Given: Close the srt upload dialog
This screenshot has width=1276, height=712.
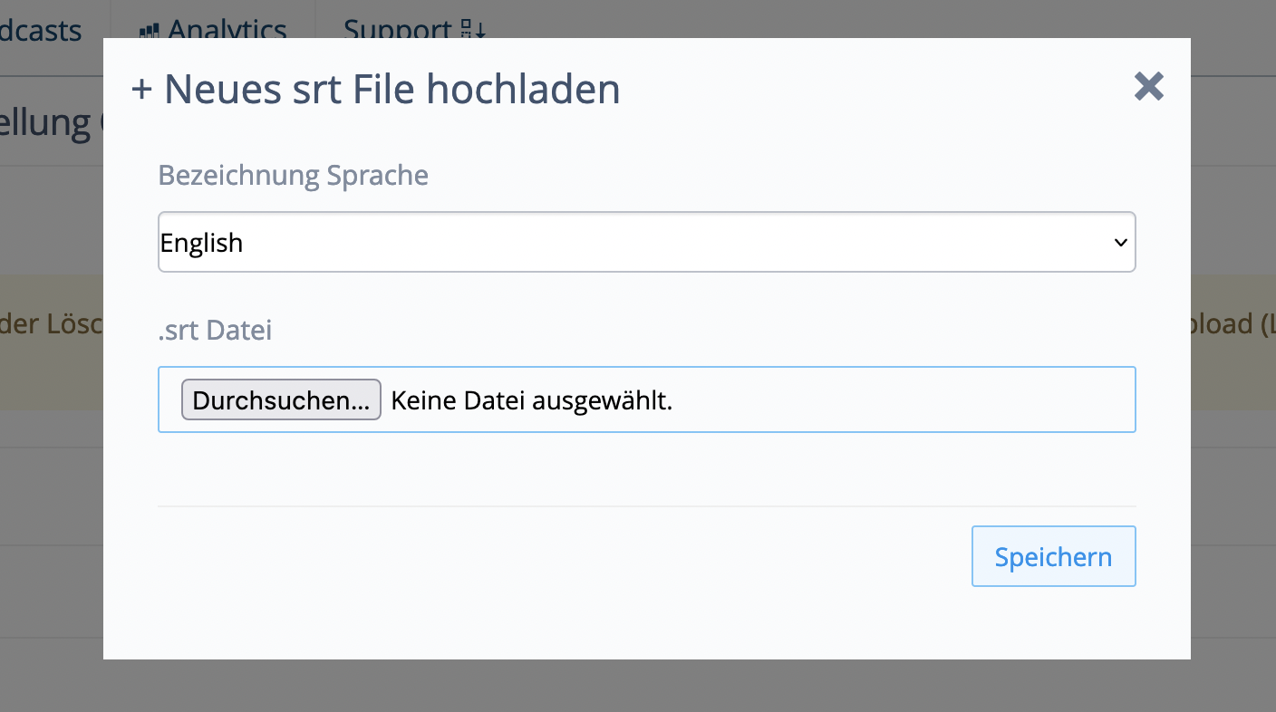Looking at the screenshot, I should click(1148, 87).
